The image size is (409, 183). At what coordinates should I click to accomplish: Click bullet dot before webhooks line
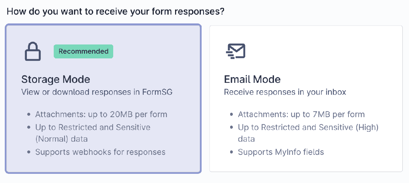29,152
